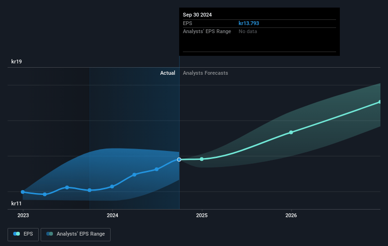
Task: Click the 2026 x-axis label
Action: point(291,216)
